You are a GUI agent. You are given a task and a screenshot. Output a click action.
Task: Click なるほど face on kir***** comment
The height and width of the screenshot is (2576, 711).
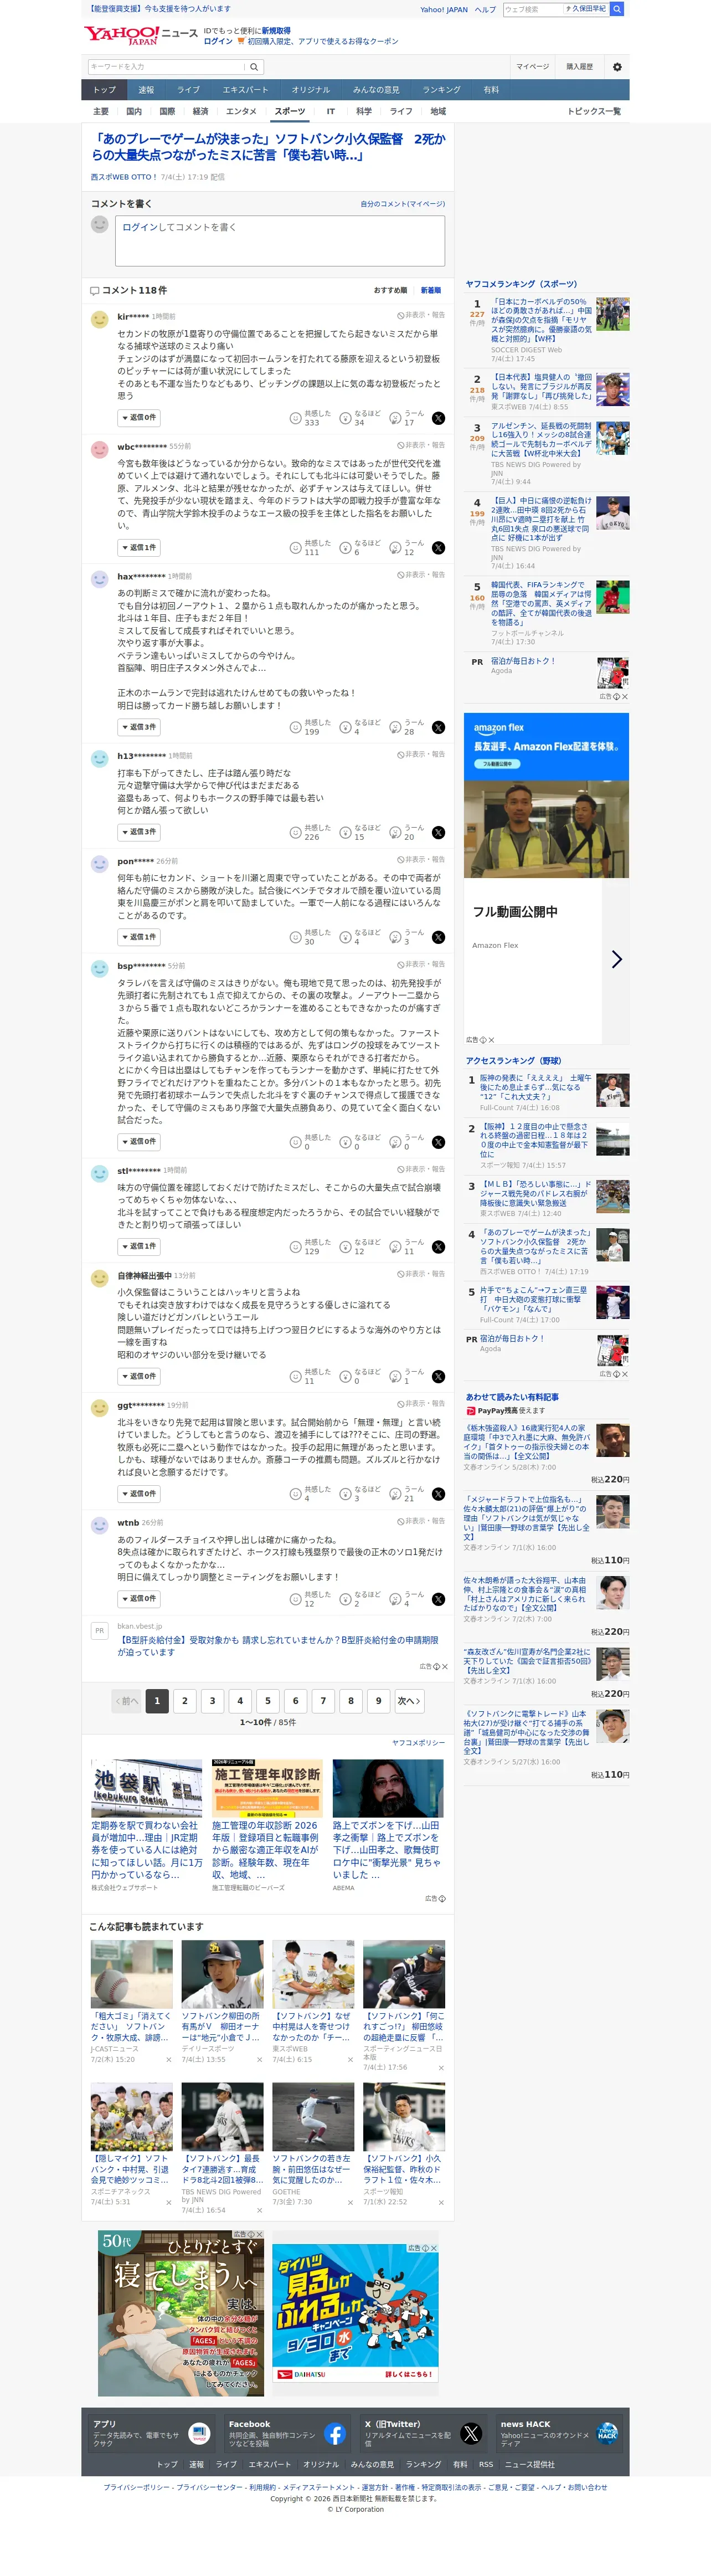[346, 418]
